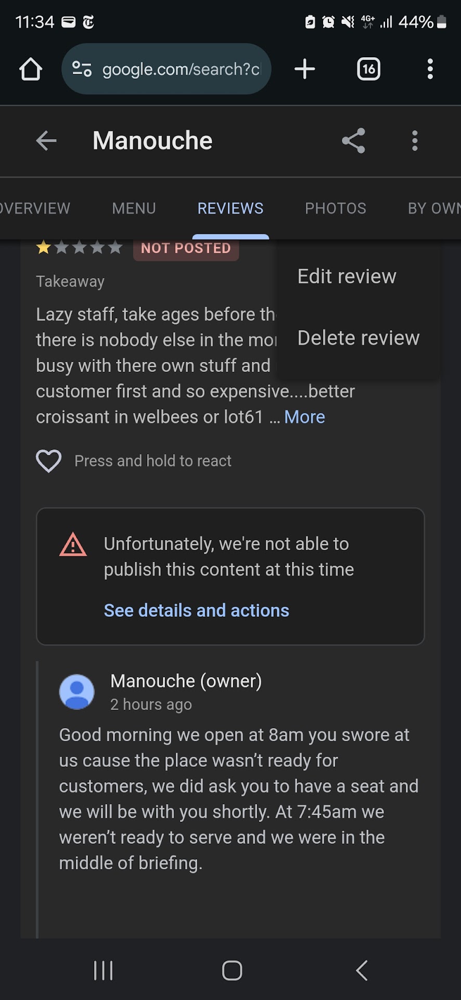Choose Delete review in the popup menu
Screen dimensions: 461x1000
[358, 338]
